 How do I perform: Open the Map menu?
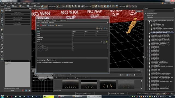pos(11,3)
